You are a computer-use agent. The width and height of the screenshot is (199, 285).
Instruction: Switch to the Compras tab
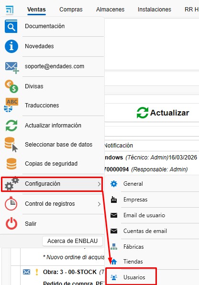point(71,10)
